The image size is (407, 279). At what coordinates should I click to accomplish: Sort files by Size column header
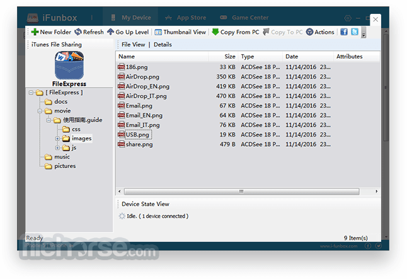pos(223,56)
